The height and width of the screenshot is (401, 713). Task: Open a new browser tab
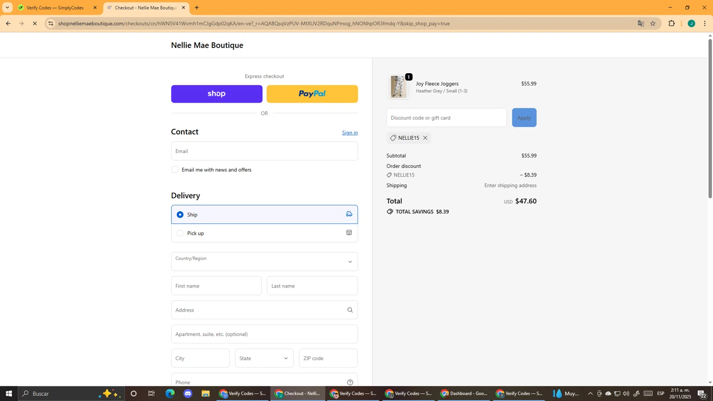197,8
